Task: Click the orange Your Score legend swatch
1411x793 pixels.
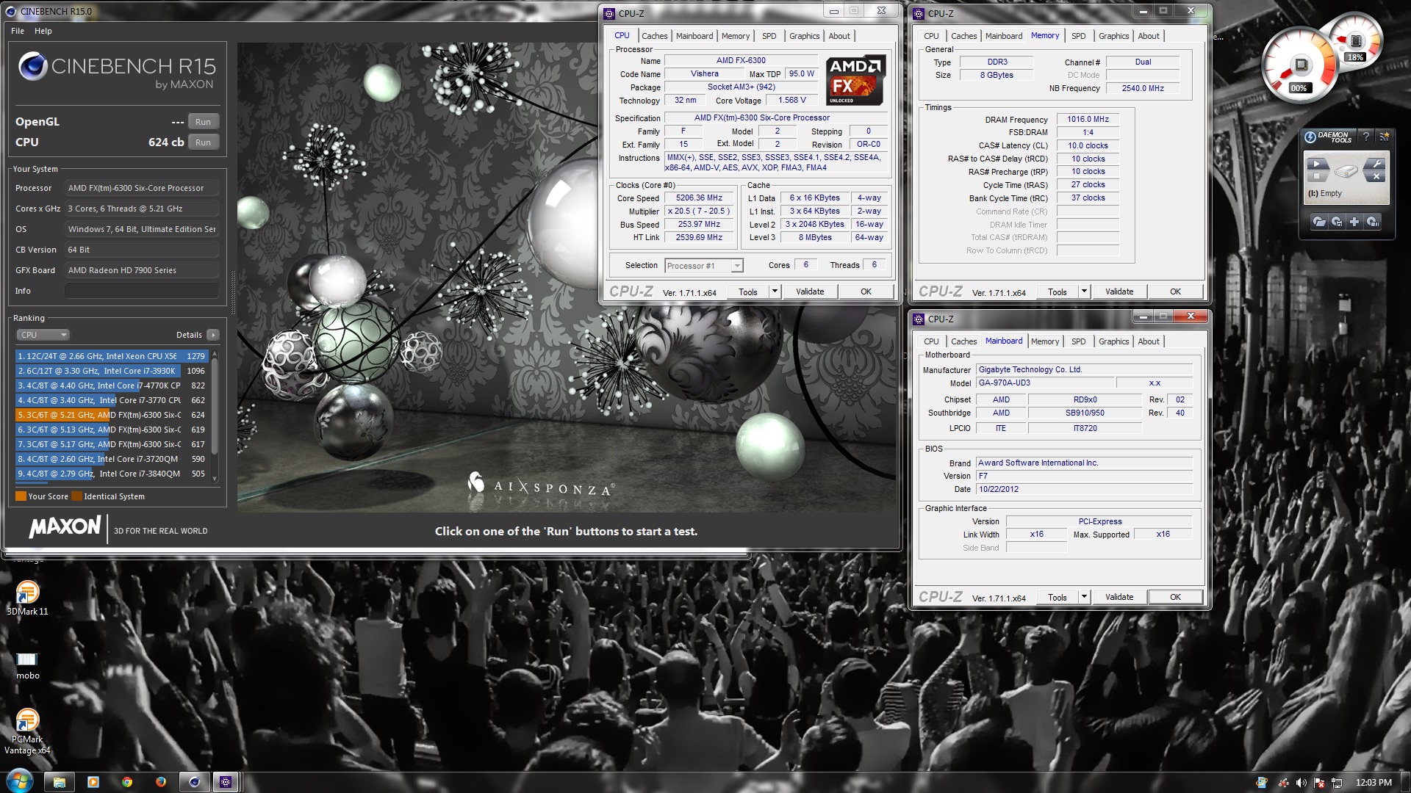Action: pos(21,496)
